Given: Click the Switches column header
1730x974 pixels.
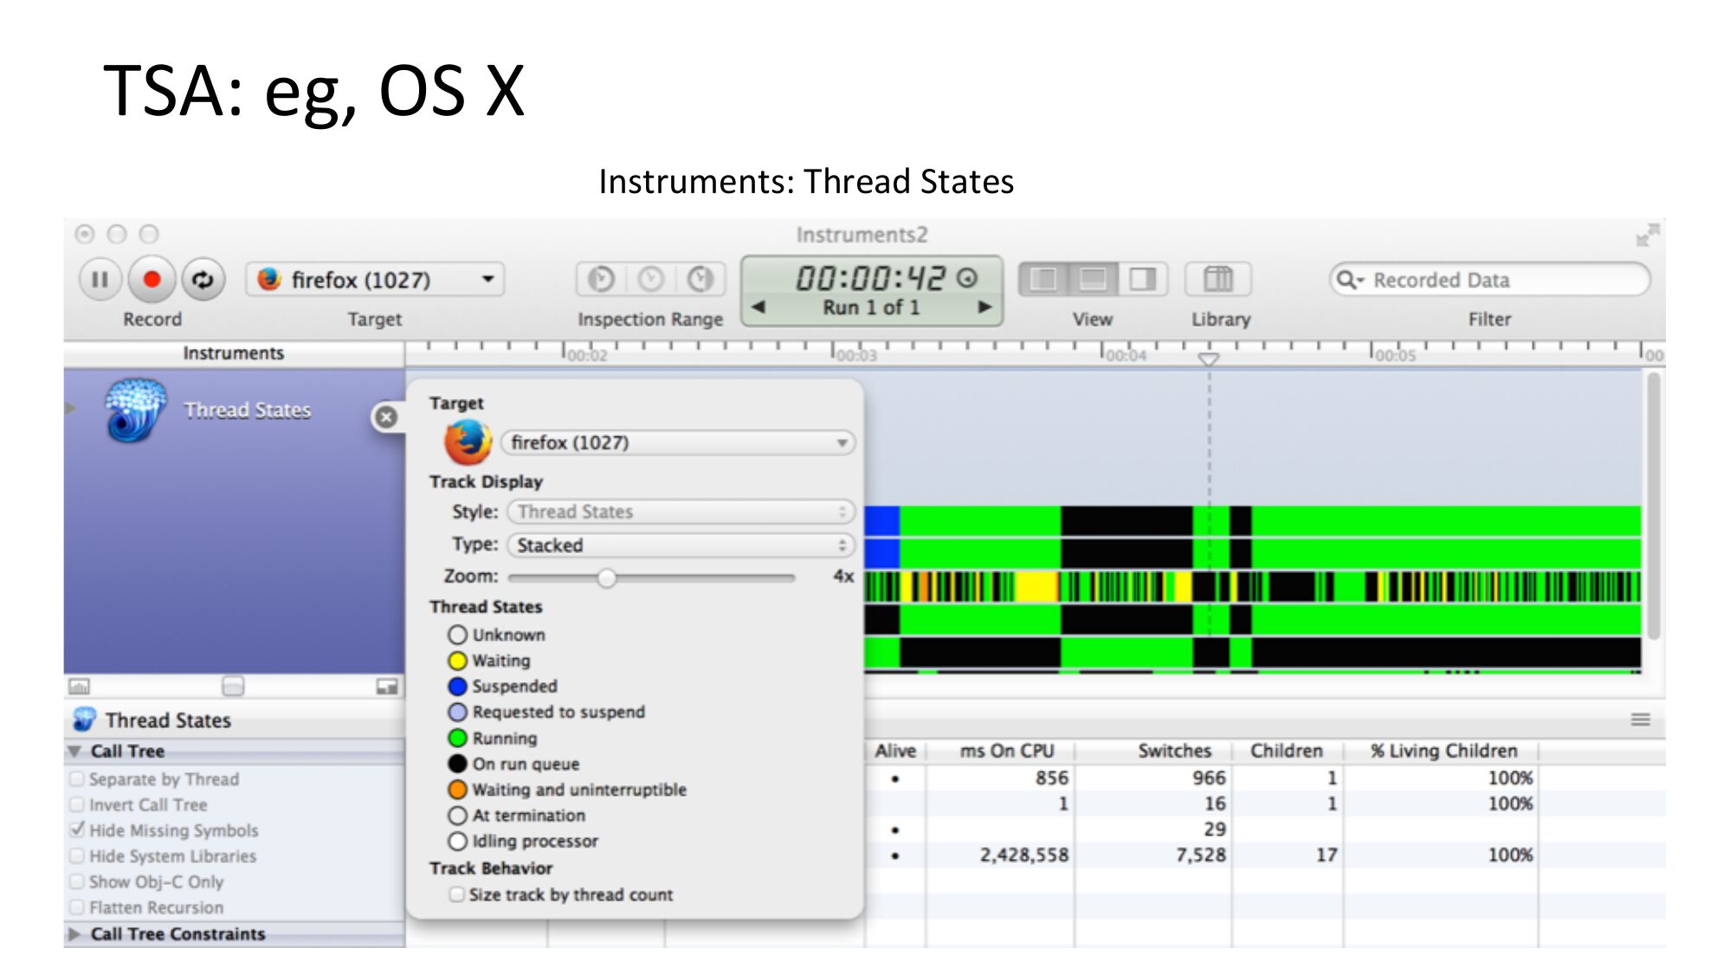Looking at the screenshot, I should click(1173, 751).
